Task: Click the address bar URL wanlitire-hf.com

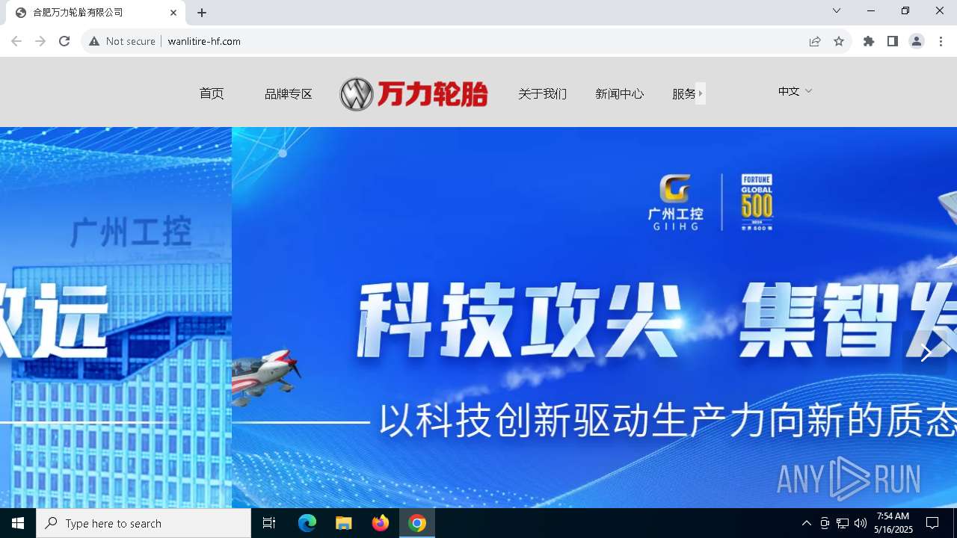Action: [x=204, y=41]
